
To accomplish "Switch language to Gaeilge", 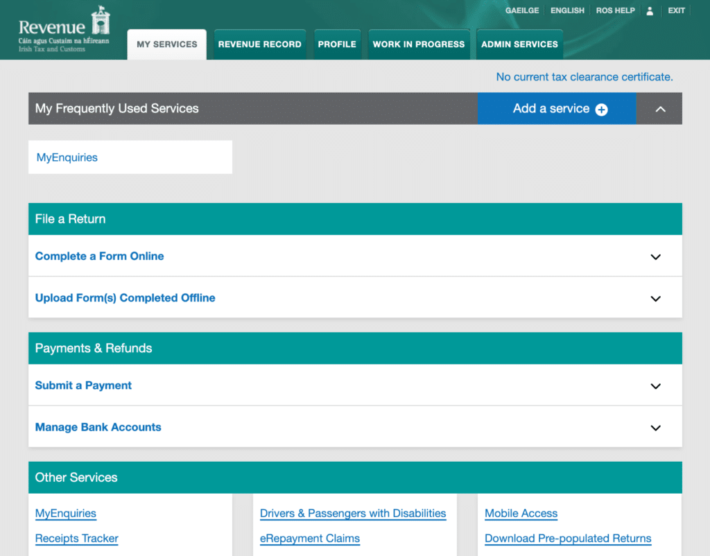I will [522, 10].
